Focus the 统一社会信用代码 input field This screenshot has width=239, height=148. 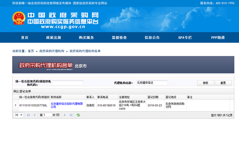click(x=68, y=83)
